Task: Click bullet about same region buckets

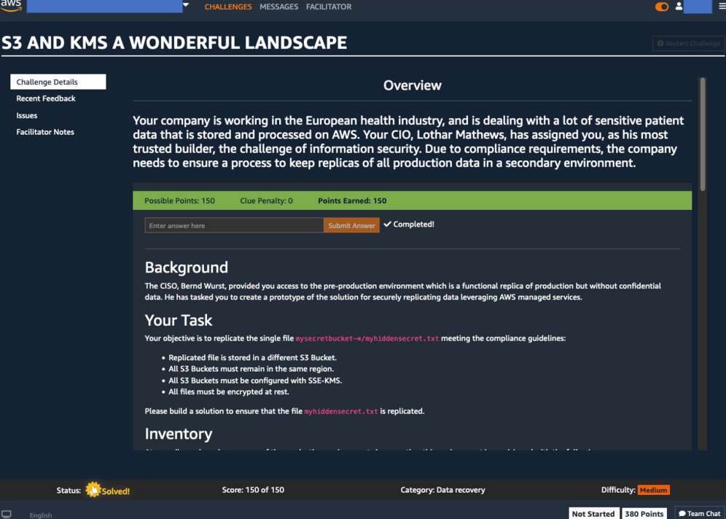Action: [x=251, y=369]
